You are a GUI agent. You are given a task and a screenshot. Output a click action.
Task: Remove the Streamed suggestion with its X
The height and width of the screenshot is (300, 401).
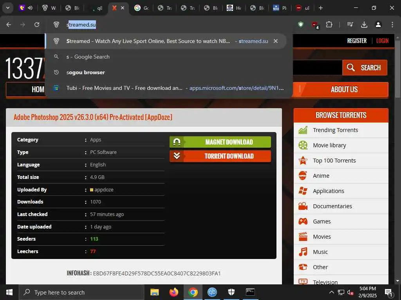pos(276,41)
